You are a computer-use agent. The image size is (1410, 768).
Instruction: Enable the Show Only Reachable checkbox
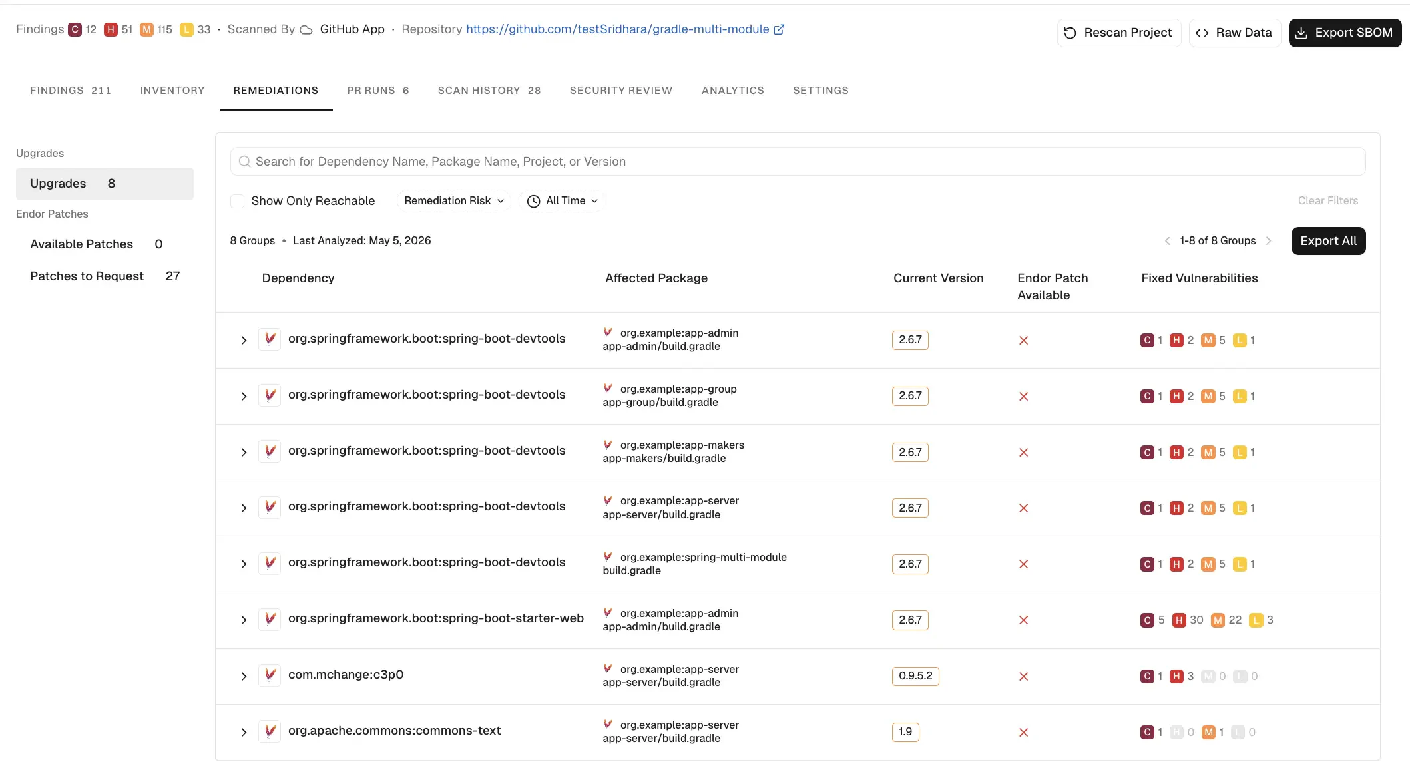tap(237, 201)
